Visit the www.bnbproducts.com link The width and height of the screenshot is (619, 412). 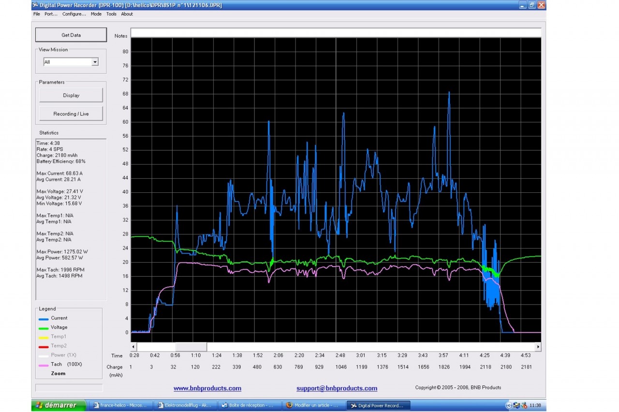207,388
